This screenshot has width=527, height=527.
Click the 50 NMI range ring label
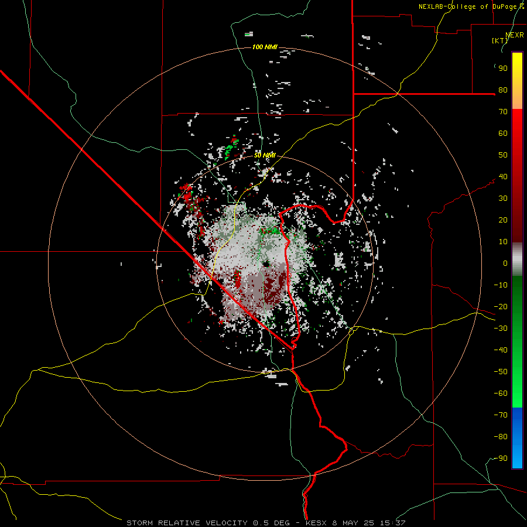coord(265,155)
